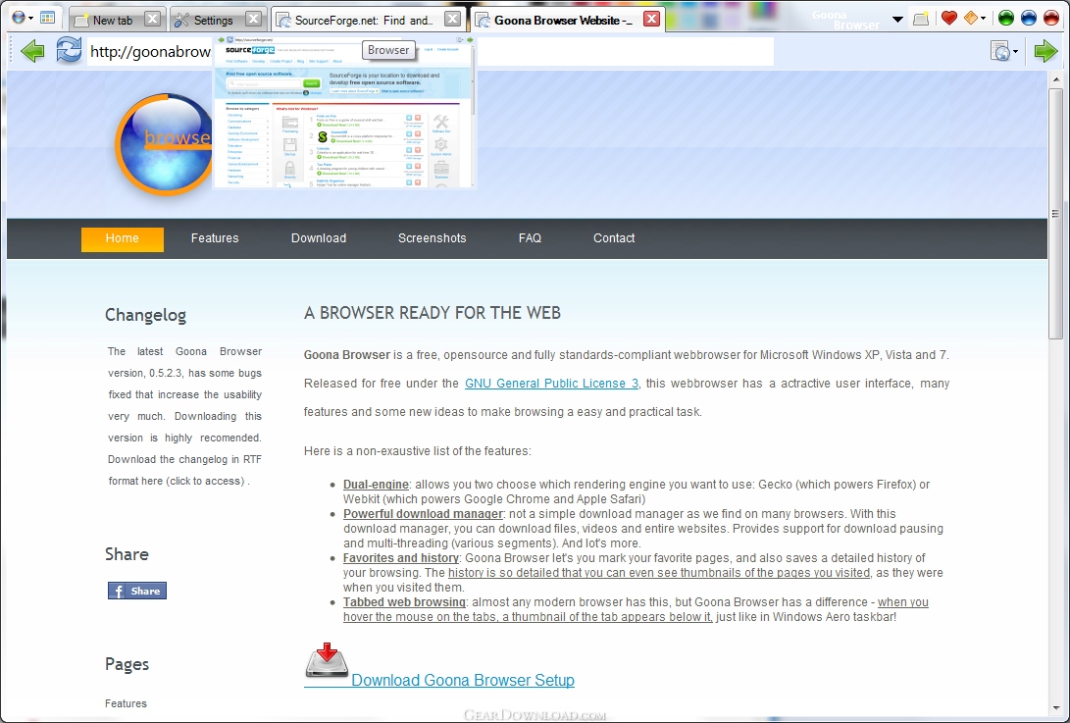Click the address bar URL field
1070x723 pixels.
pyautogui.click(x=430, y=51)
